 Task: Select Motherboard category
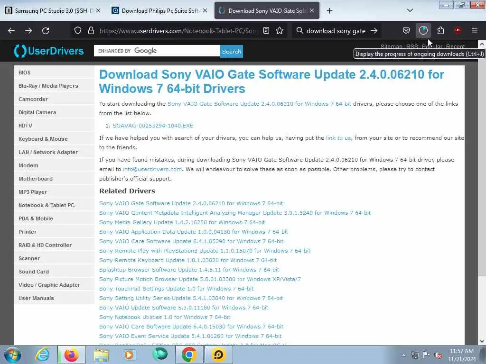pos(54,179)
